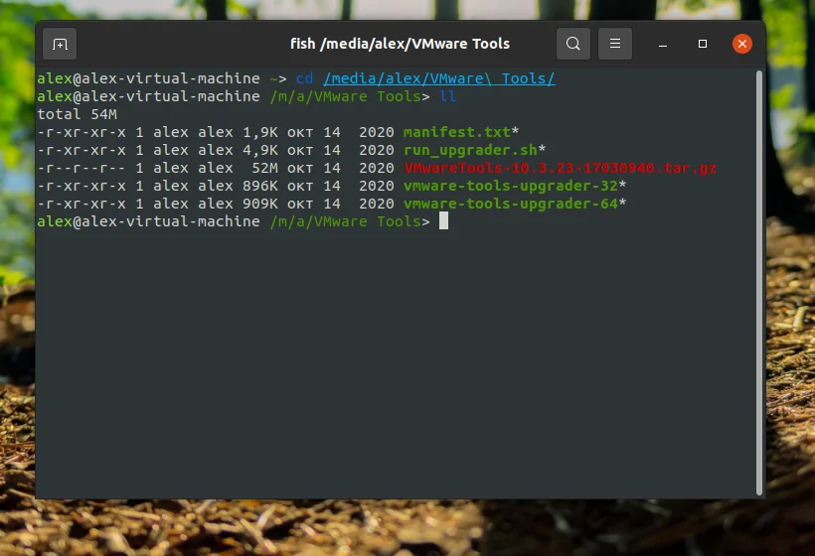
Task: Click the 909K file size value
Action: click(259, 204)
